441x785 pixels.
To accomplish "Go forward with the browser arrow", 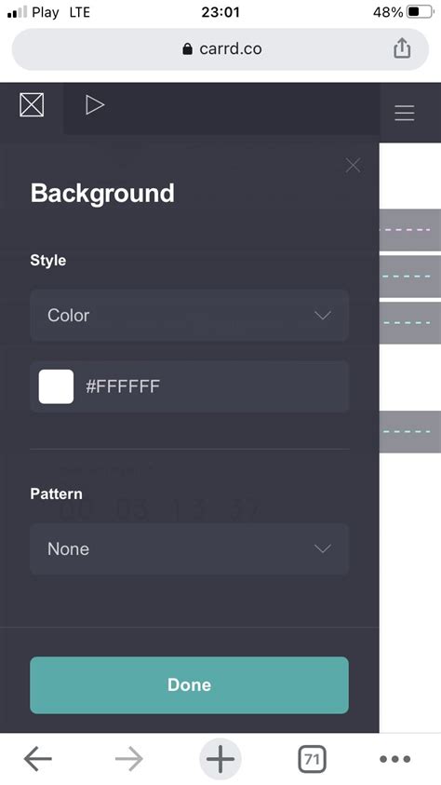I will (x=129, y=760).
